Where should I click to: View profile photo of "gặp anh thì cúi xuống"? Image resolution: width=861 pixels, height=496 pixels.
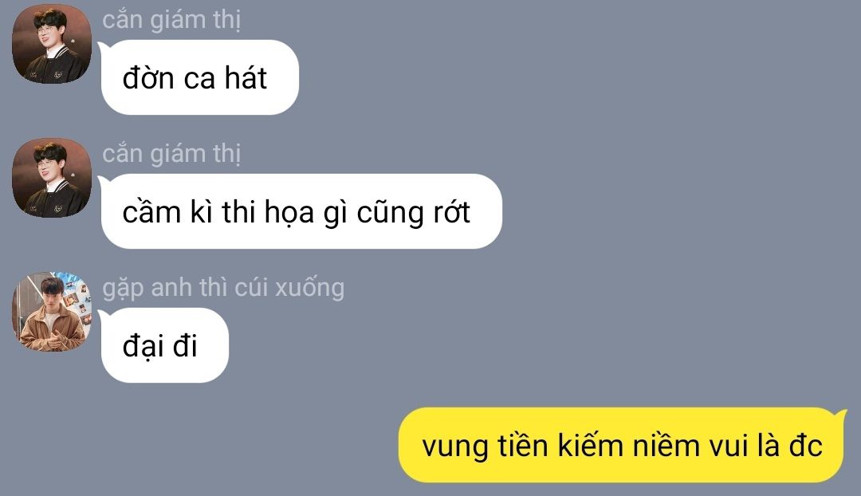coord(52,312)
